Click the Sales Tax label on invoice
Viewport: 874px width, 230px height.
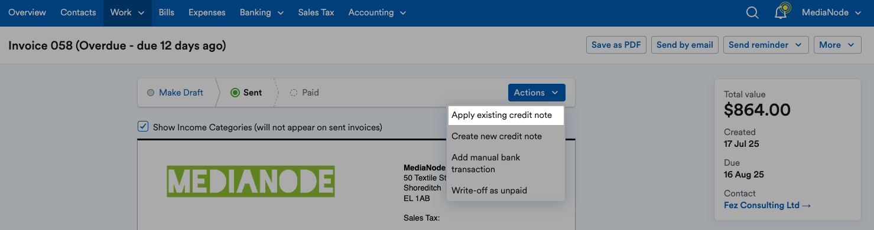click(x=422, y=218)
